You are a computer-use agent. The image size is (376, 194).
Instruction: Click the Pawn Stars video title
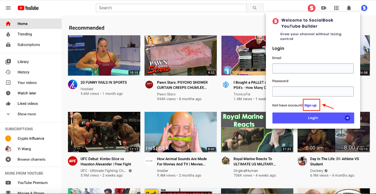point(182,85)
